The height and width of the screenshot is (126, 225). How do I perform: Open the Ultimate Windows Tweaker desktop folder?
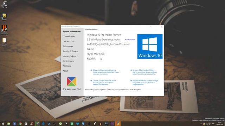4,42
